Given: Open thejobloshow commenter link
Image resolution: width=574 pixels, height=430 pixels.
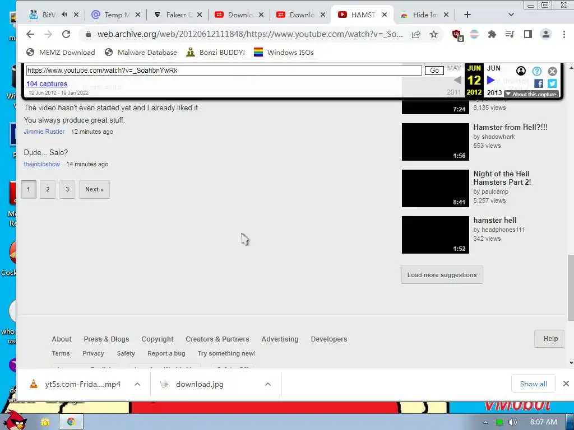Looking at the screenshot, I should point(41,164).
